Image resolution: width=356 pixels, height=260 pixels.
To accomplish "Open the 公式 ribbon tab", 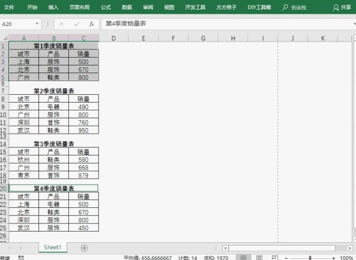I will coord(106,7).
